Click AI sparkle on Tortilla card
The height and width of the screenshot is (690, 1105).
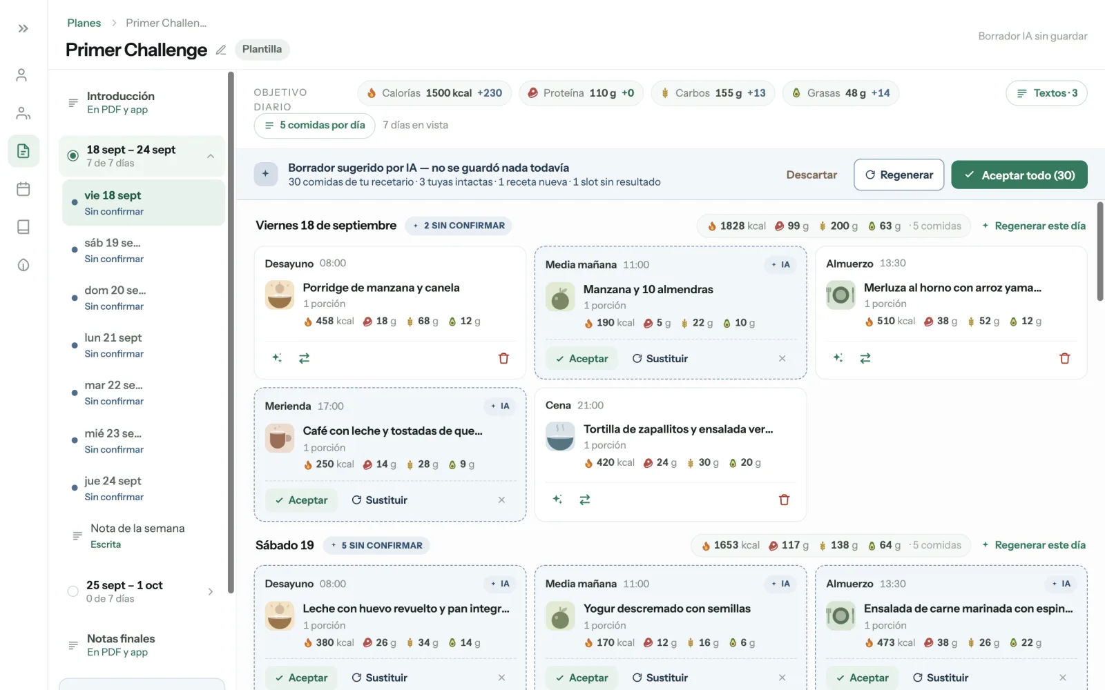[557, 499]
